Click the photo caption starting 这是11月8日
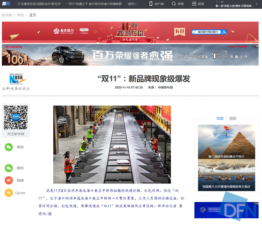The image size is (262, 226). 111,202
